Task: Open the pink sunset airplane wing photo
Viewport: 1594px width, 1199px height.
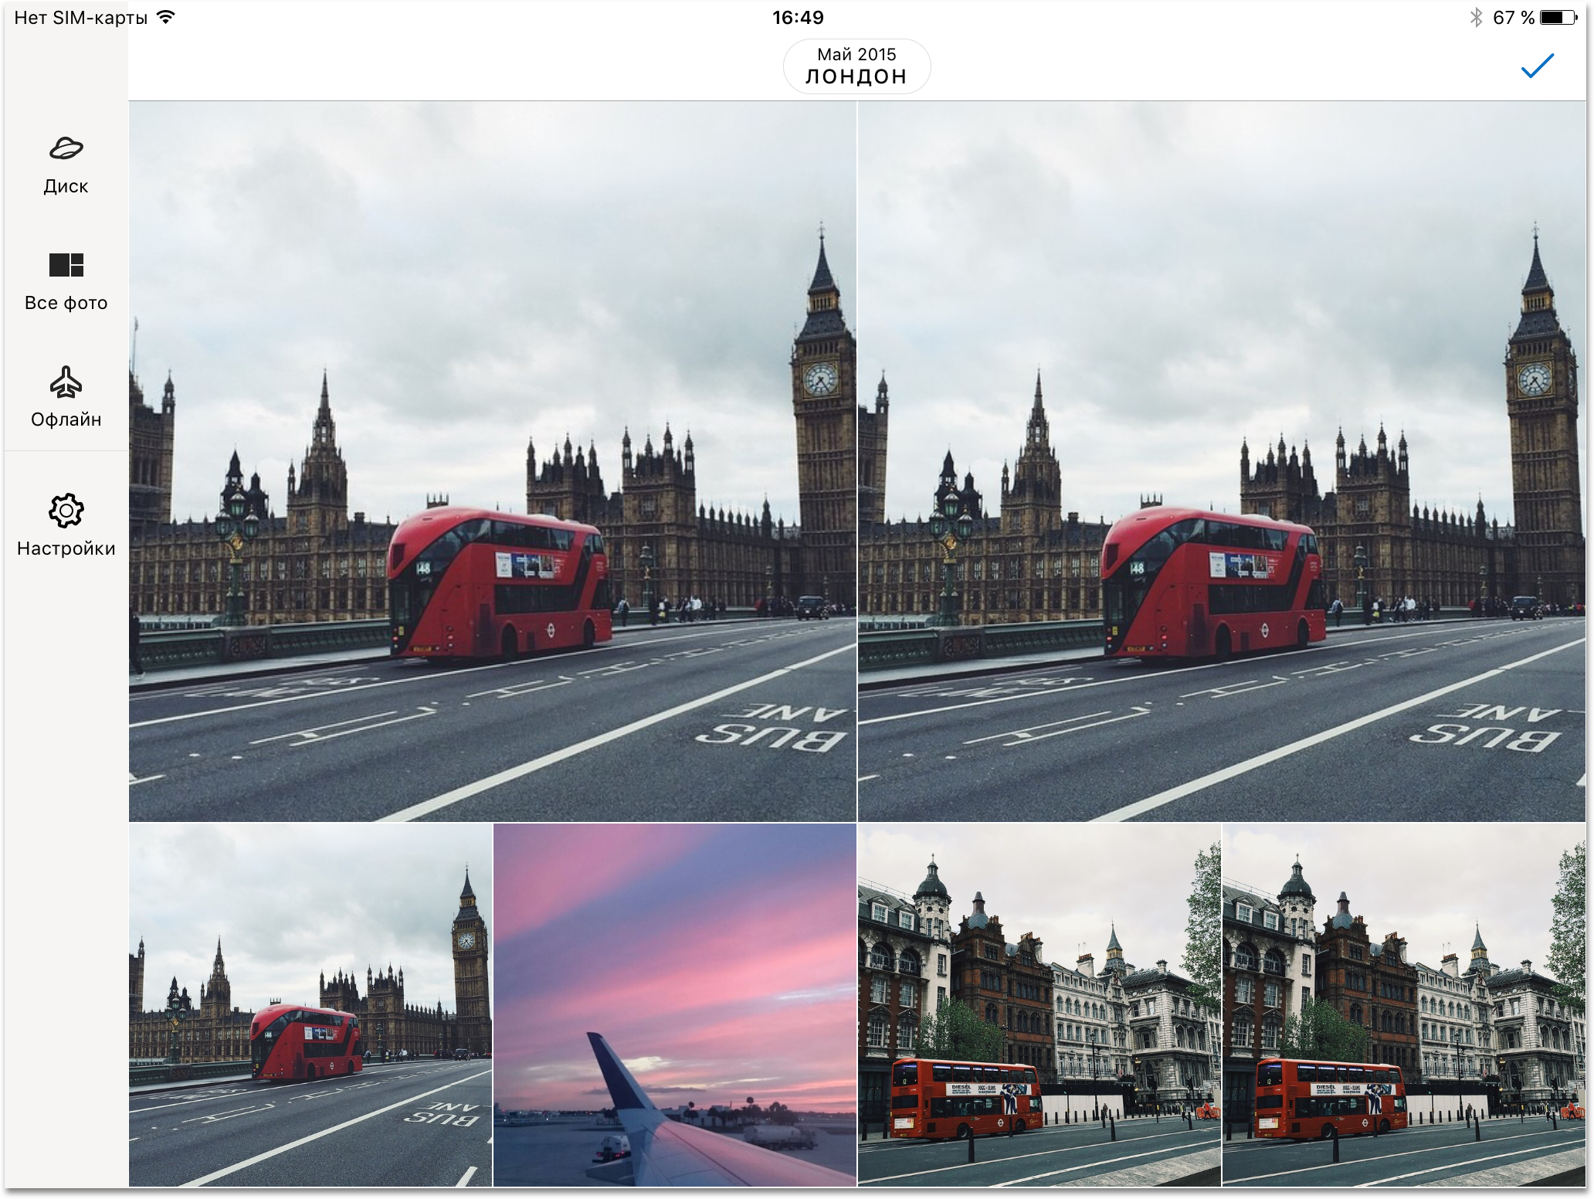Action: point(674,1004)
